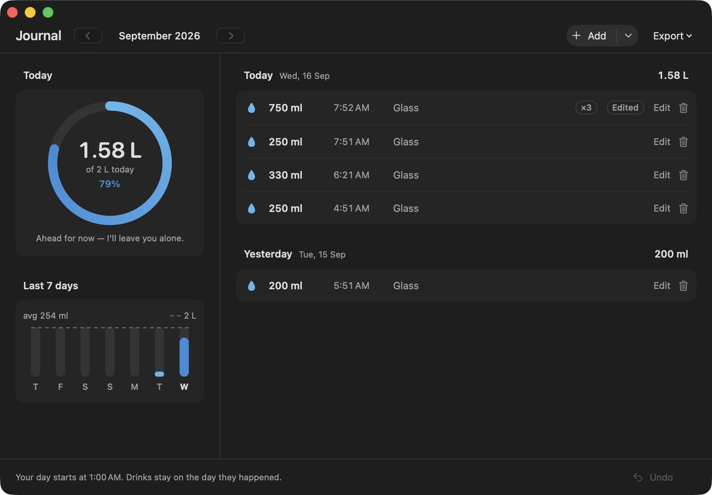712x495 pixels.
Task: Undo the last action
Action: (653, 477)
